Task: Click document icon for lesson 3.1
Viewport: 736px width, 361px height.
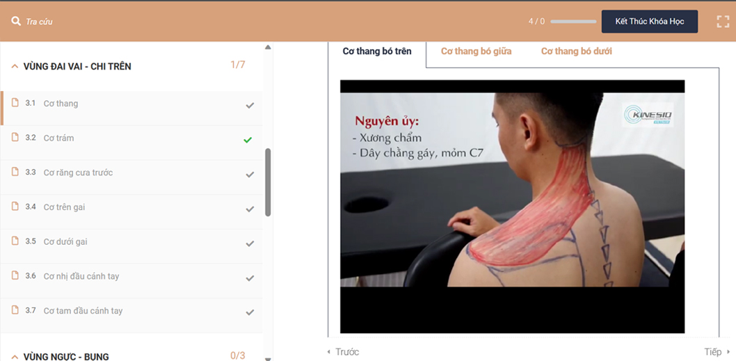Action: [x=15, y=103]
